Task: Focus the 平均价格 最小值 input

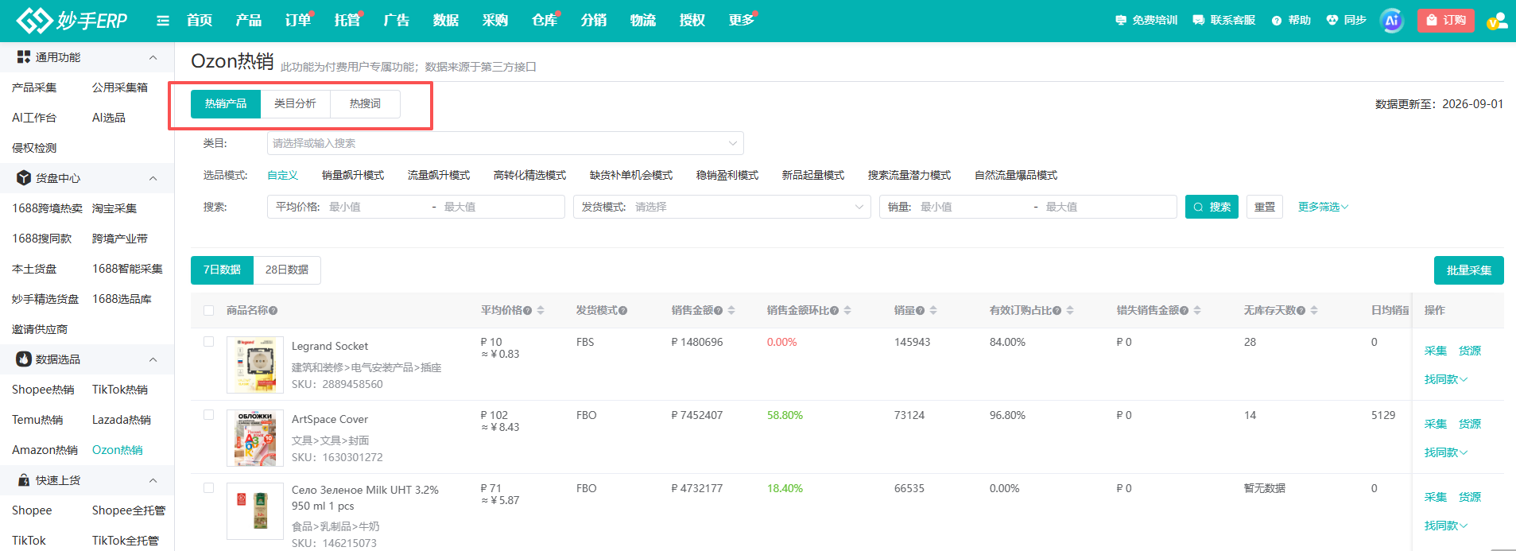Action: point(376,207)
